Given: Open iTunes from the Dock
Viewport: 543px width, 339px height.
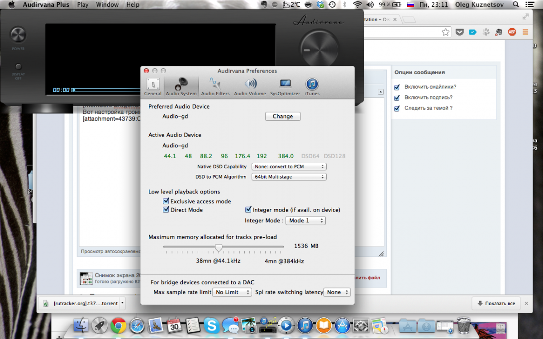Looking at the screenshot, I should [305, 325].
